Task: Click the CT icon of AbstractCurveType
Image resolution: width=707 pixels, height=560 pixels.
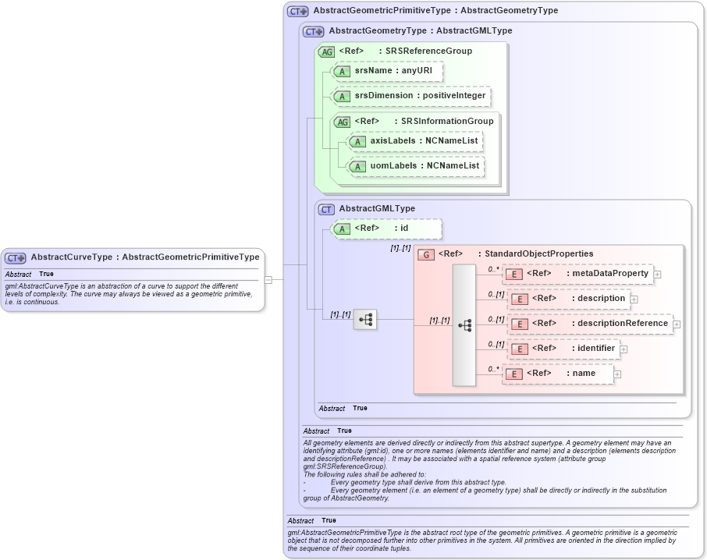Action: coord(16,258)
